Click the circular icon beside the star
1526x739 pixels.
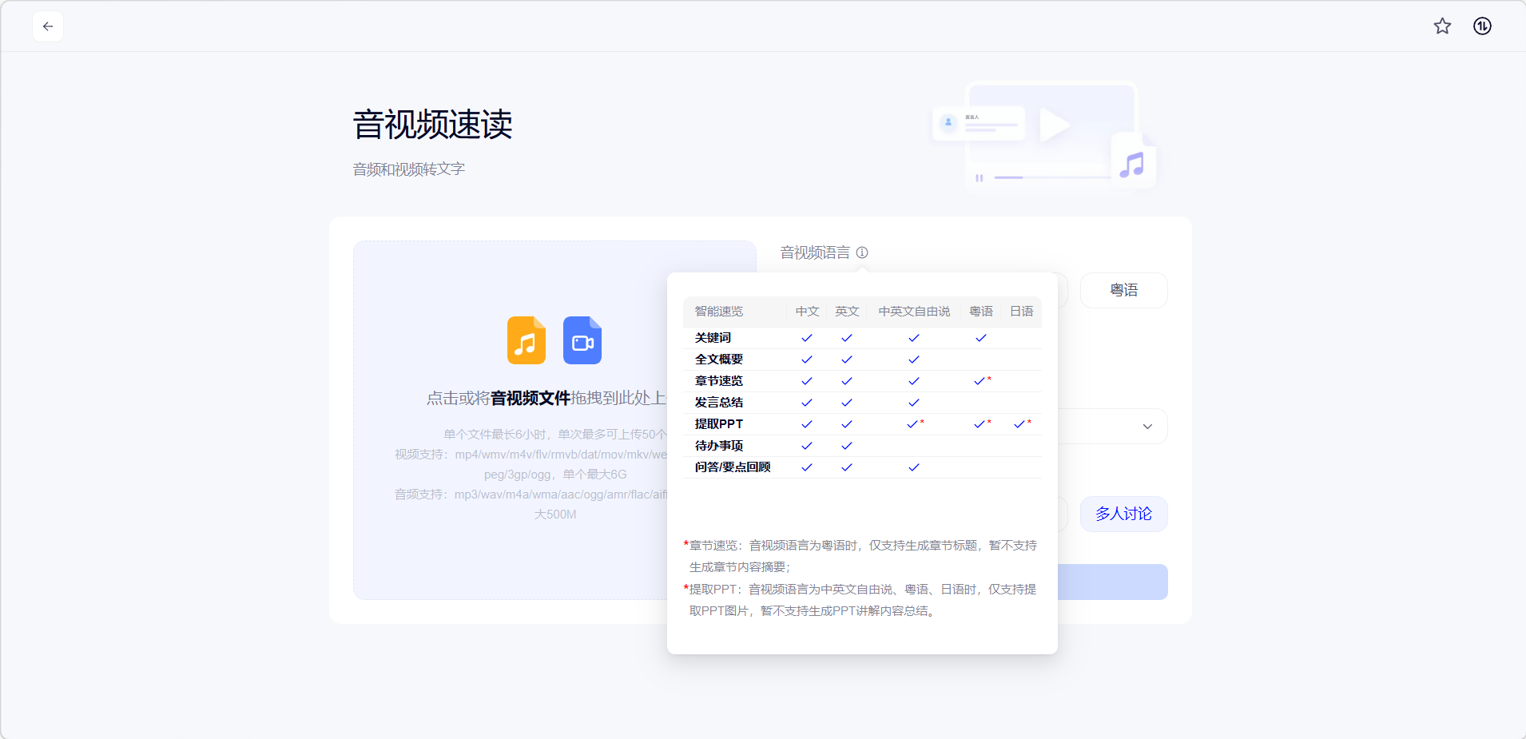1482,26
